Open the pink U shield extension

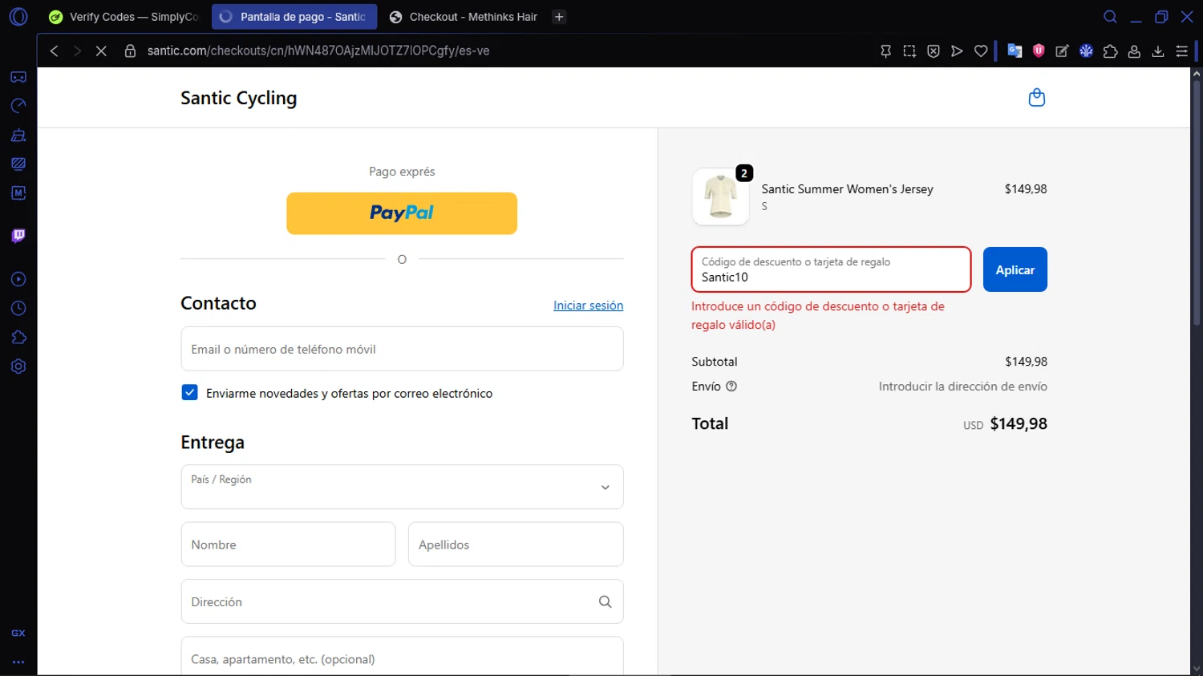tap(1039, 51)
